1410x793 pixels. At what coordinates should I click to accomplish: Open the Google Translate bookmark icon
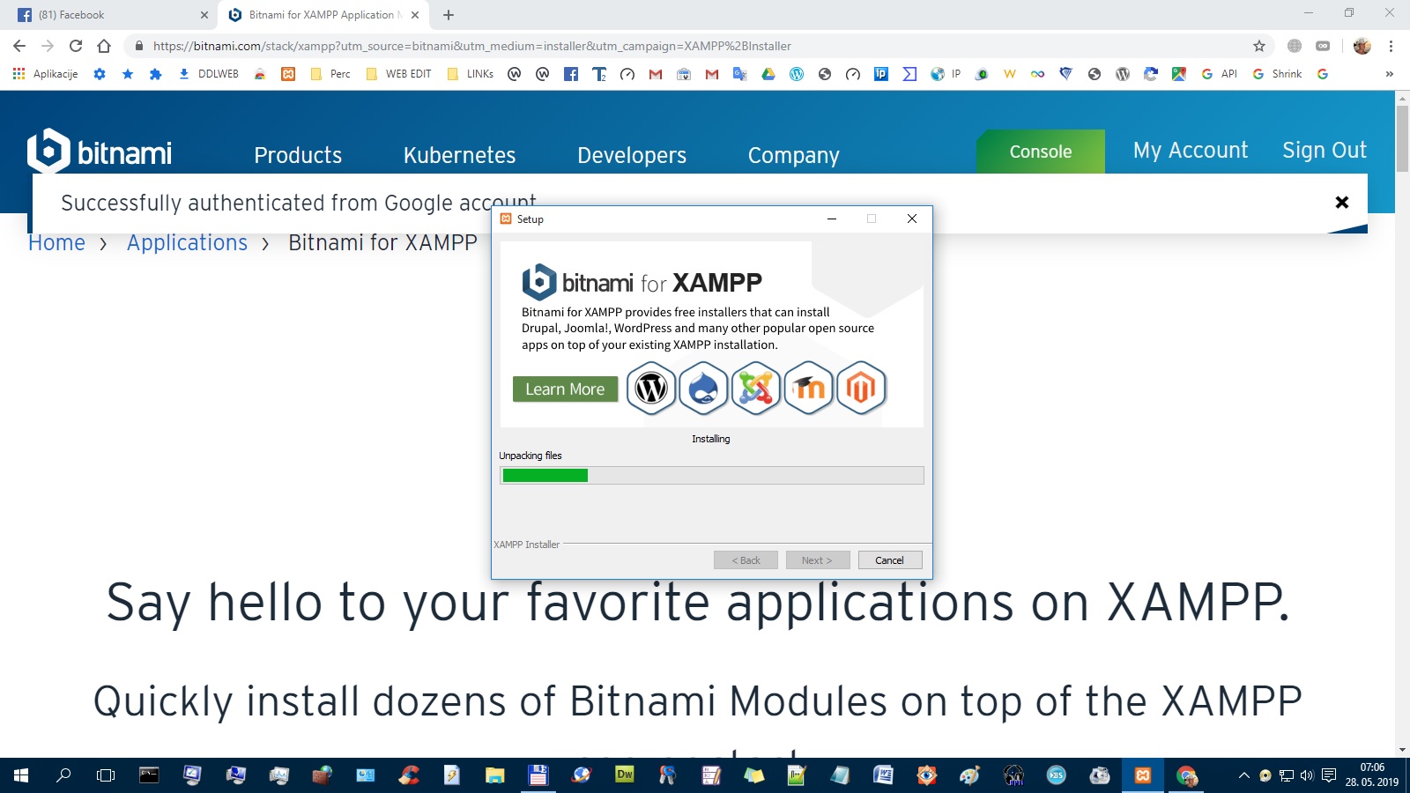click(x=740, y=74)
